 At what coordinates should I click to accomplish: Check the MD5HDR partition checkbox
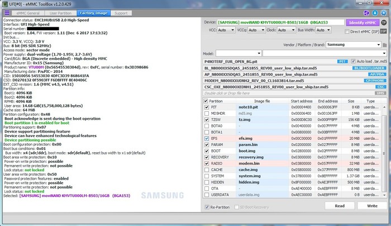[207, 114]
